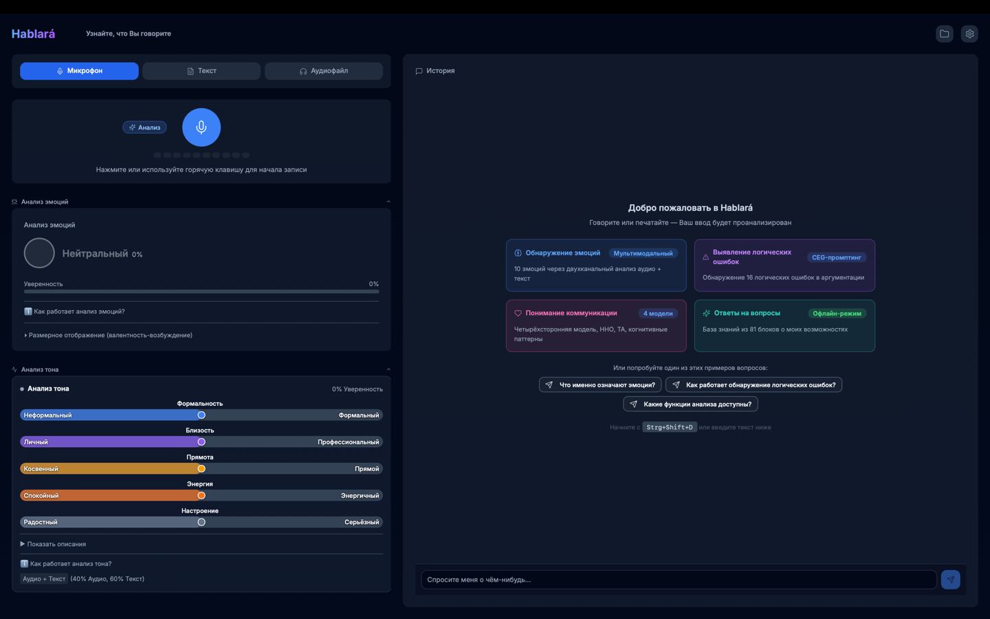The height and width of the screenshot is (619, 990).
Task: Click the Формальность slider handle
Action: tap(201, 415)
